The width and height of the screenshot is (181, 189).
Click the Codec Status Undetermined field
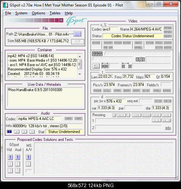(x=132, y=36)
